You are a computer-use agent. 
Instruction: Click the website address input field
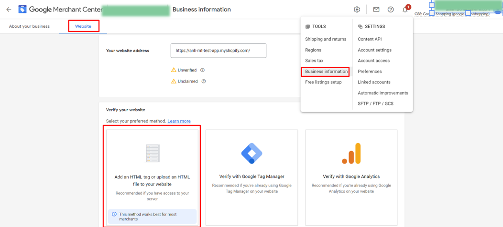coord(219,51)
